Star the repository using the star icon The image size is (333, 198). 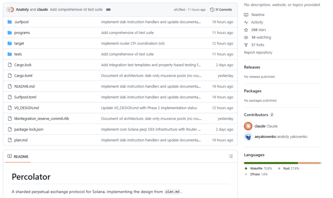[246, 30]
